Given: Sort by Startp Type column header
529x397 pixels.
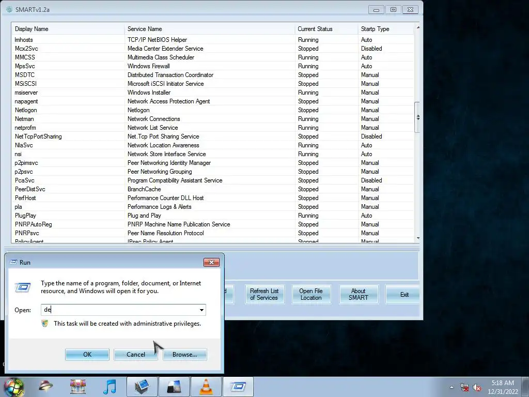Looking at the screenshot, I should pyautogui.click(x=386, y=29).
